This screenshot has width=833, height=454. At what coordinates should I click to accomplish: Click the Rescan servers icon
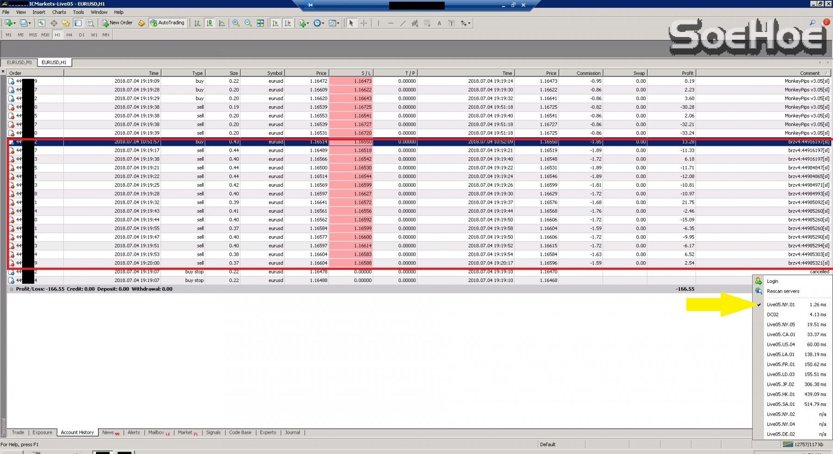coord(758,291)
